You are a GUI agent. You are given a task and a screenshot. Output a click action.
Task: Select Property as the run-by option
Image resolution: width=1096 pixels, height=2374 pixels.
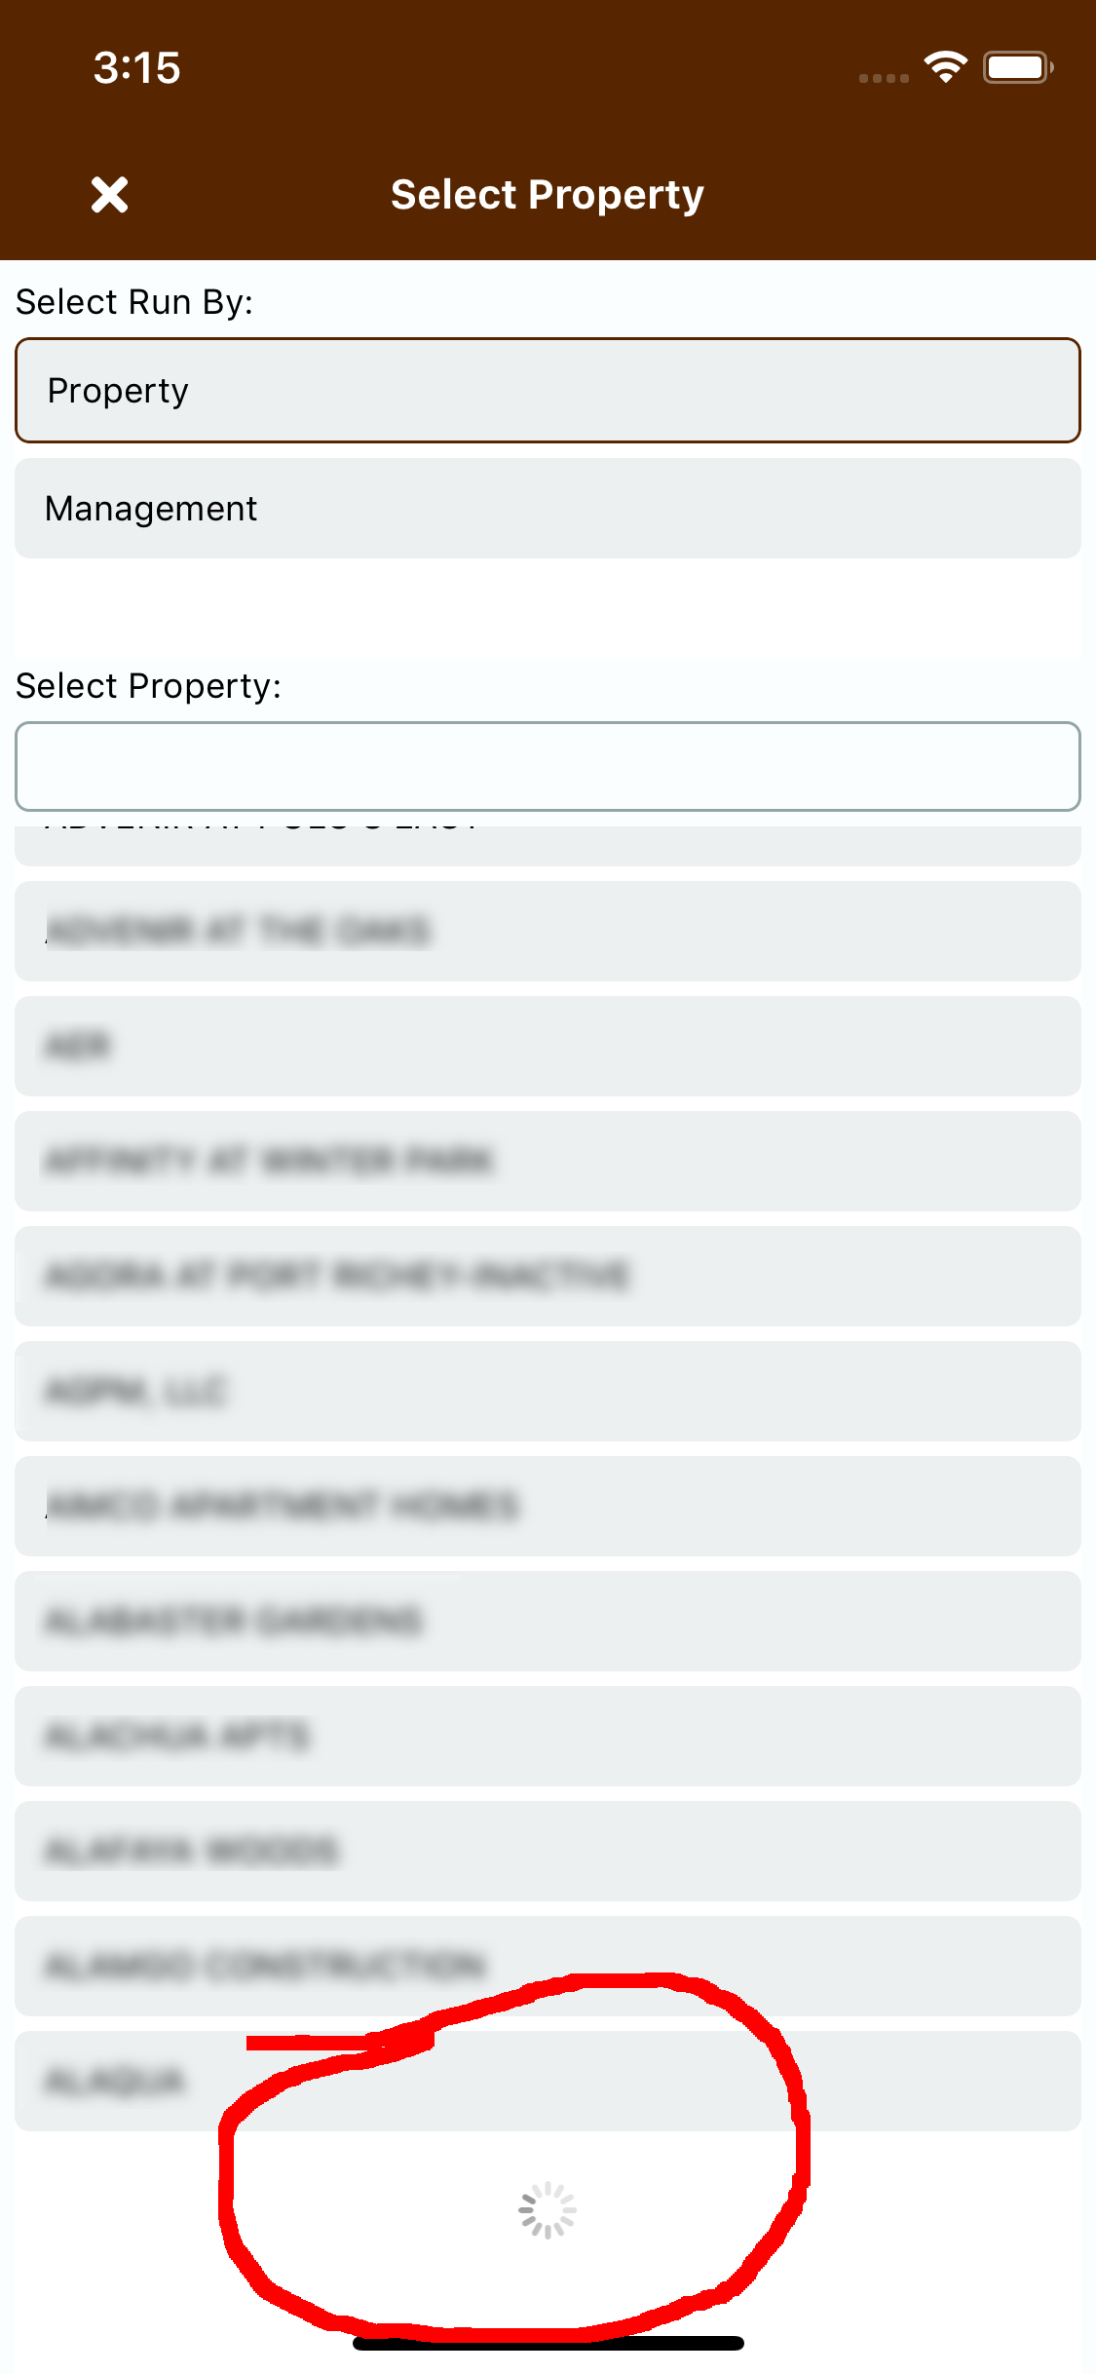pos(548,390)
